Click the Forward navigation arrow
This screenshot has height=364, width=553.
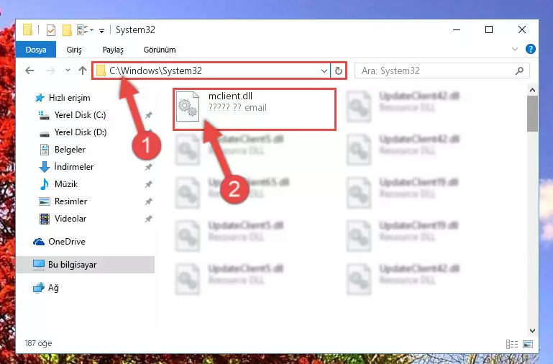tap(51, 70)
